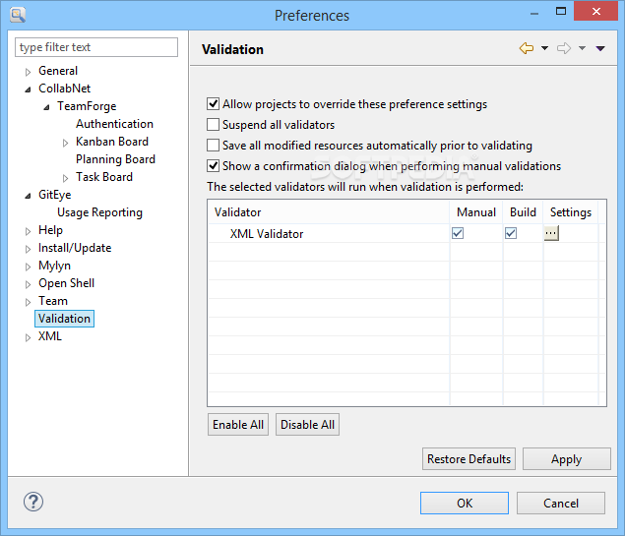Viewport: 625px width, 536px height.
Task: Open XML Validator settings ellipsis button
Action: pos(551,233)
